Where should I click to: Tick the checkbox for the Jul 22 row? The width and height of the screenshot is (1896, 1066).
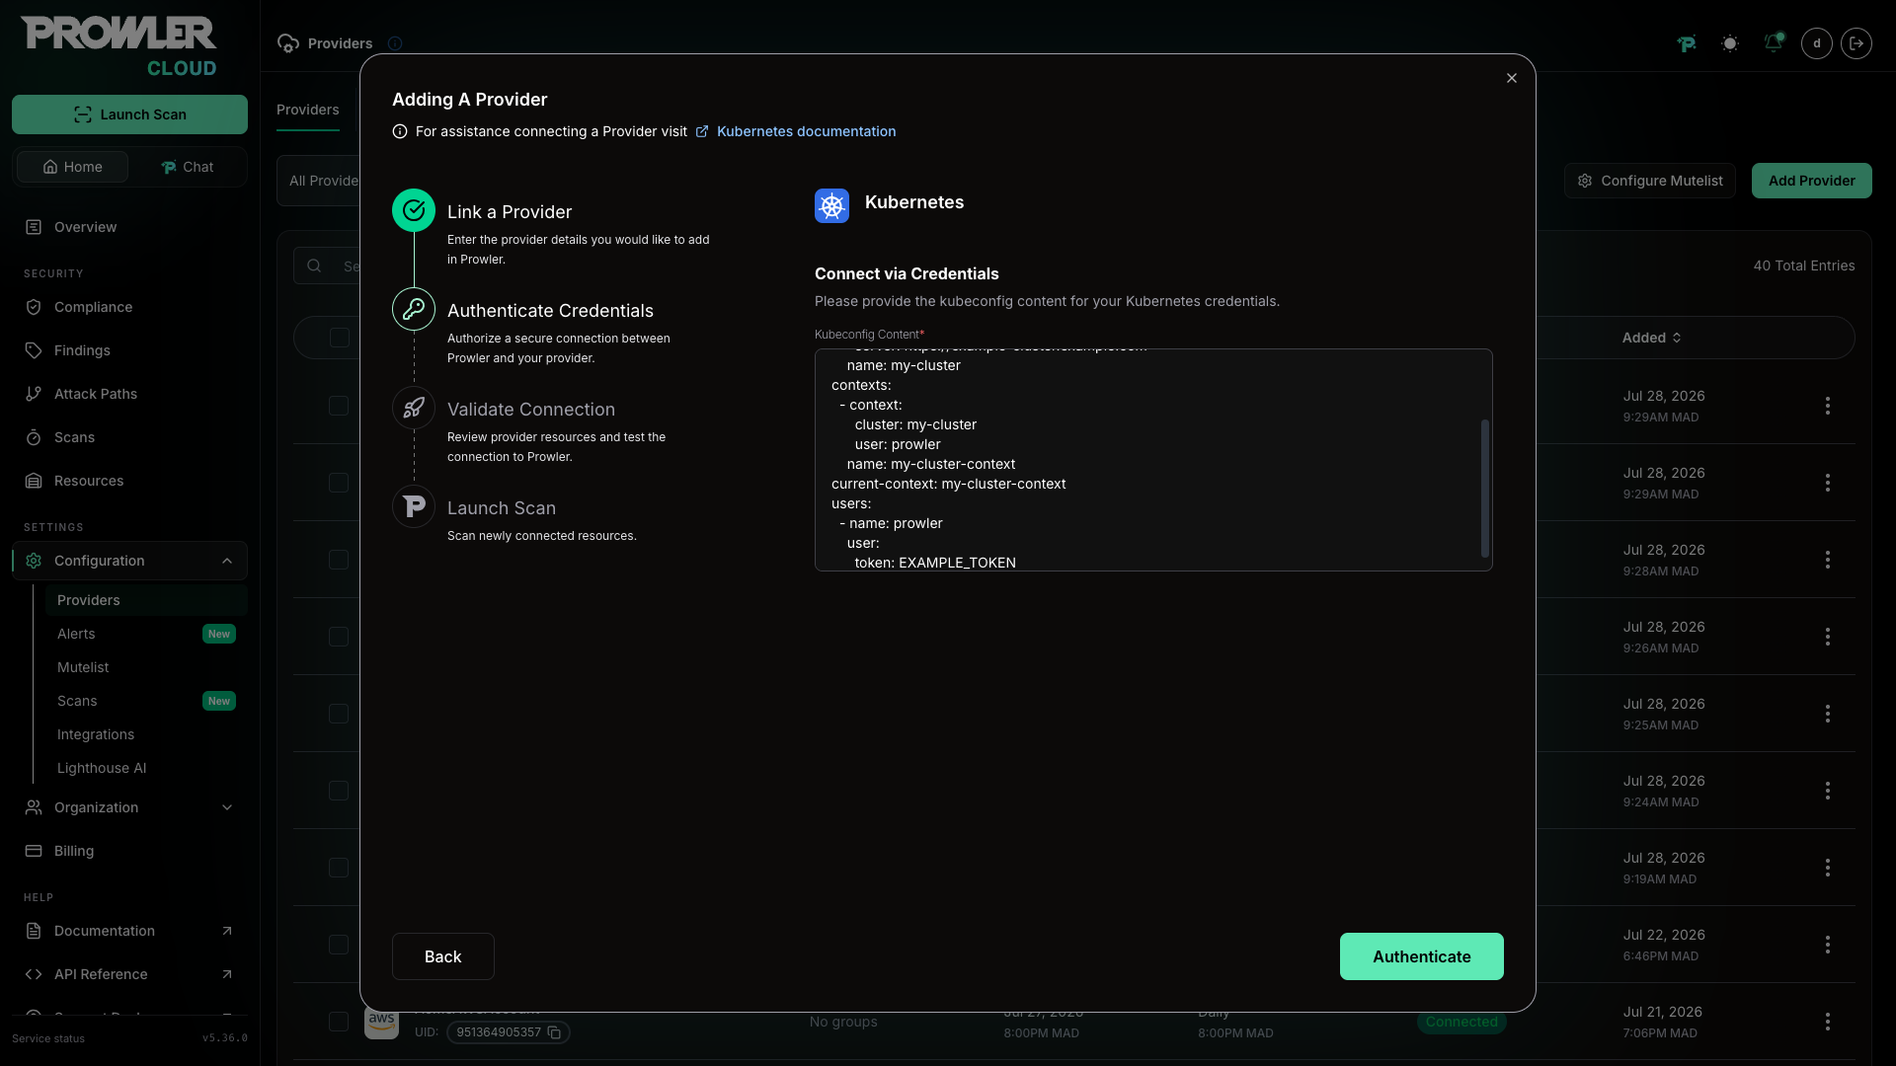point(339,945)
